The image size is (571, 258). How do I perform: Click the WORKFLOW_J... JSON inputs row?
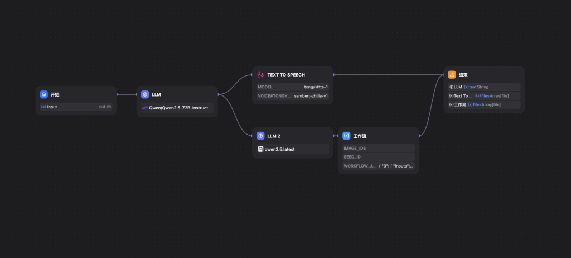[379, 166]
